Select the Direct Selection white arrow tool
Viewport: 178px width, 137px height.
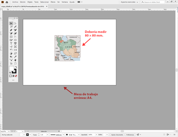(x=16, y=23)
